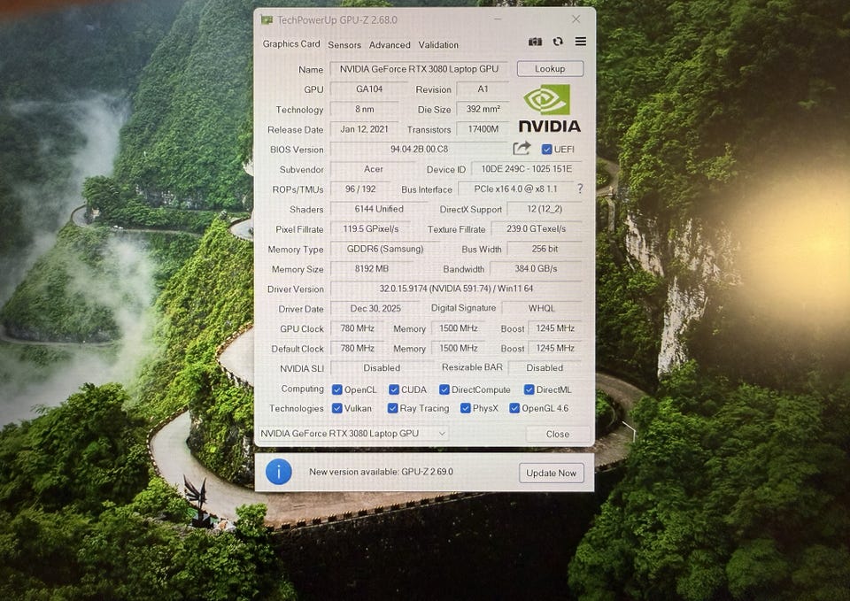Click the ROPs/TMUs 96 / 192 value

point(360,189)
